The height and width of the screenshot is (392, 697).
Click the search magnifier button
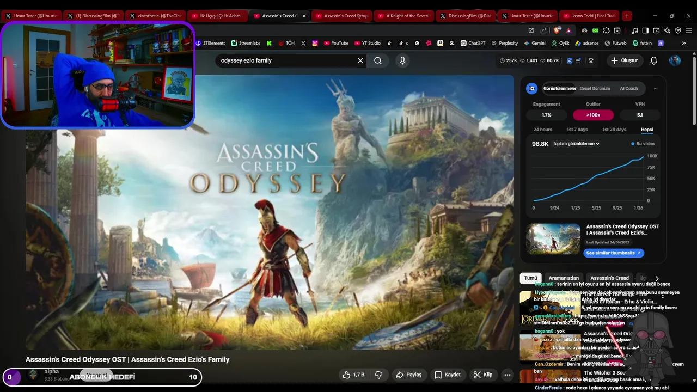tap(378, 60)
